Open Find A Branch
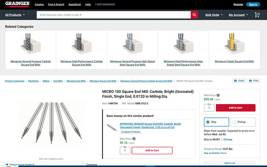 (56, 4)
